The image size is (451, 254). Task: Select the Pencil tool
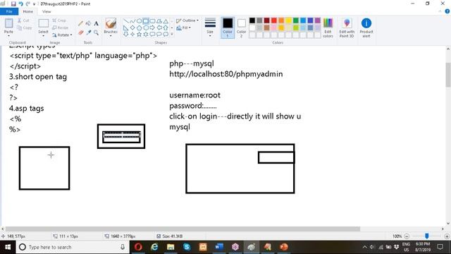(x=80, y=23)
